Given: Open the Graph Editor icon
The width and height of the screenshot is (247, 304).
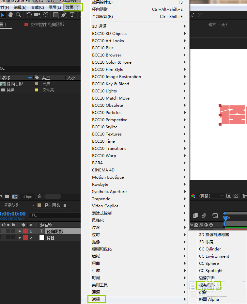Looking at the screenshot, I should [215, 216].
